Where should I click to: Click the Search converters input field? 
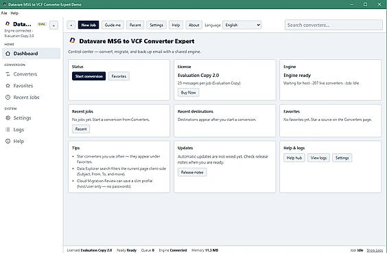333,25
